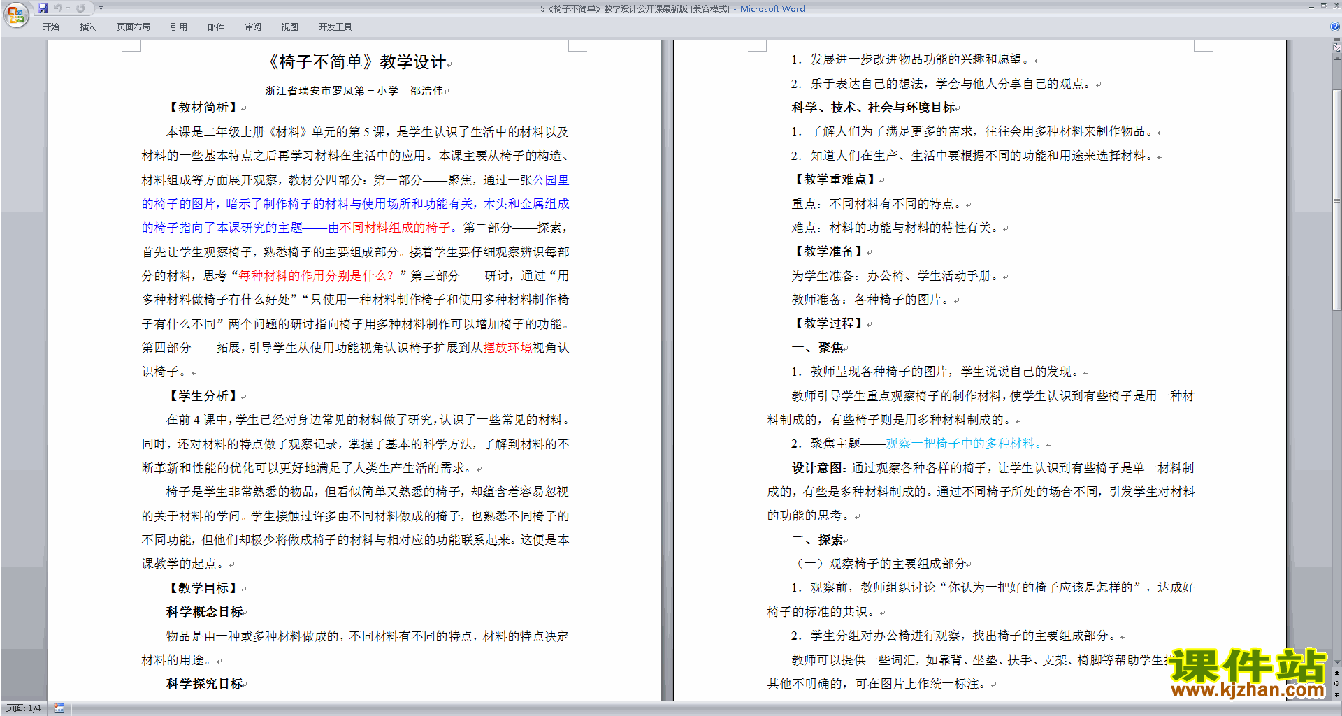Click the Microsoft Word title bar text
The height and width of the screenshot is (716, 1342).
click(x=772, y=8)
